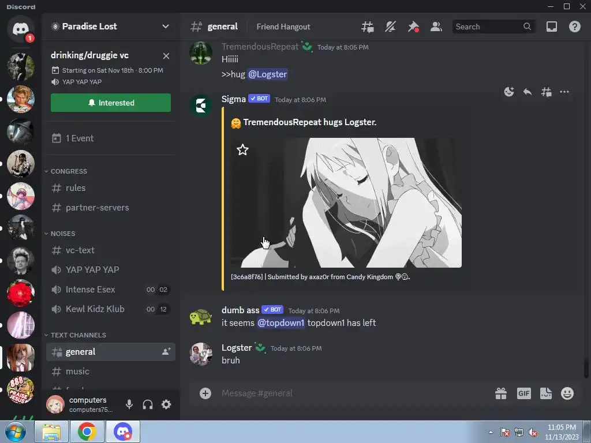
Task: Add a reaction to Sigma's message
Action: tap(509, 92)
